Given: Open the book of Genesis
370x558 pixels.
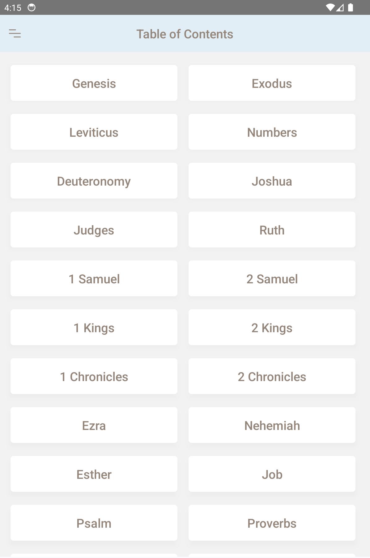Looking at the screenshot, I should point(94,83).
